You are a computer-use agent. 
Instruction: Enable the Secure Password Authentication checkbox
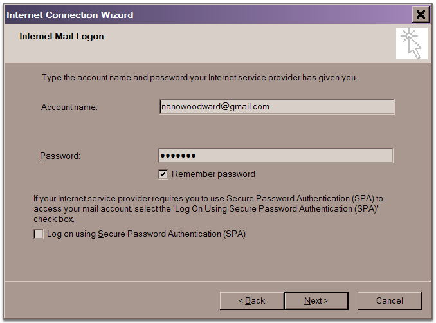click(x=39, y=234)
